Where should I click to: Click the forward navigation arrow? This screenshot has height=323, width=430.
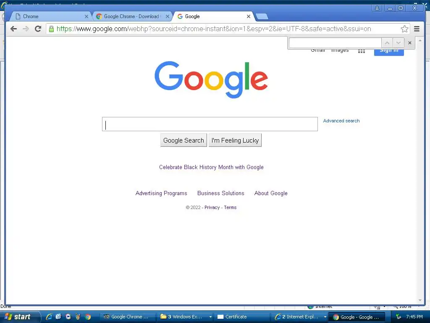(x=26, y=29)
